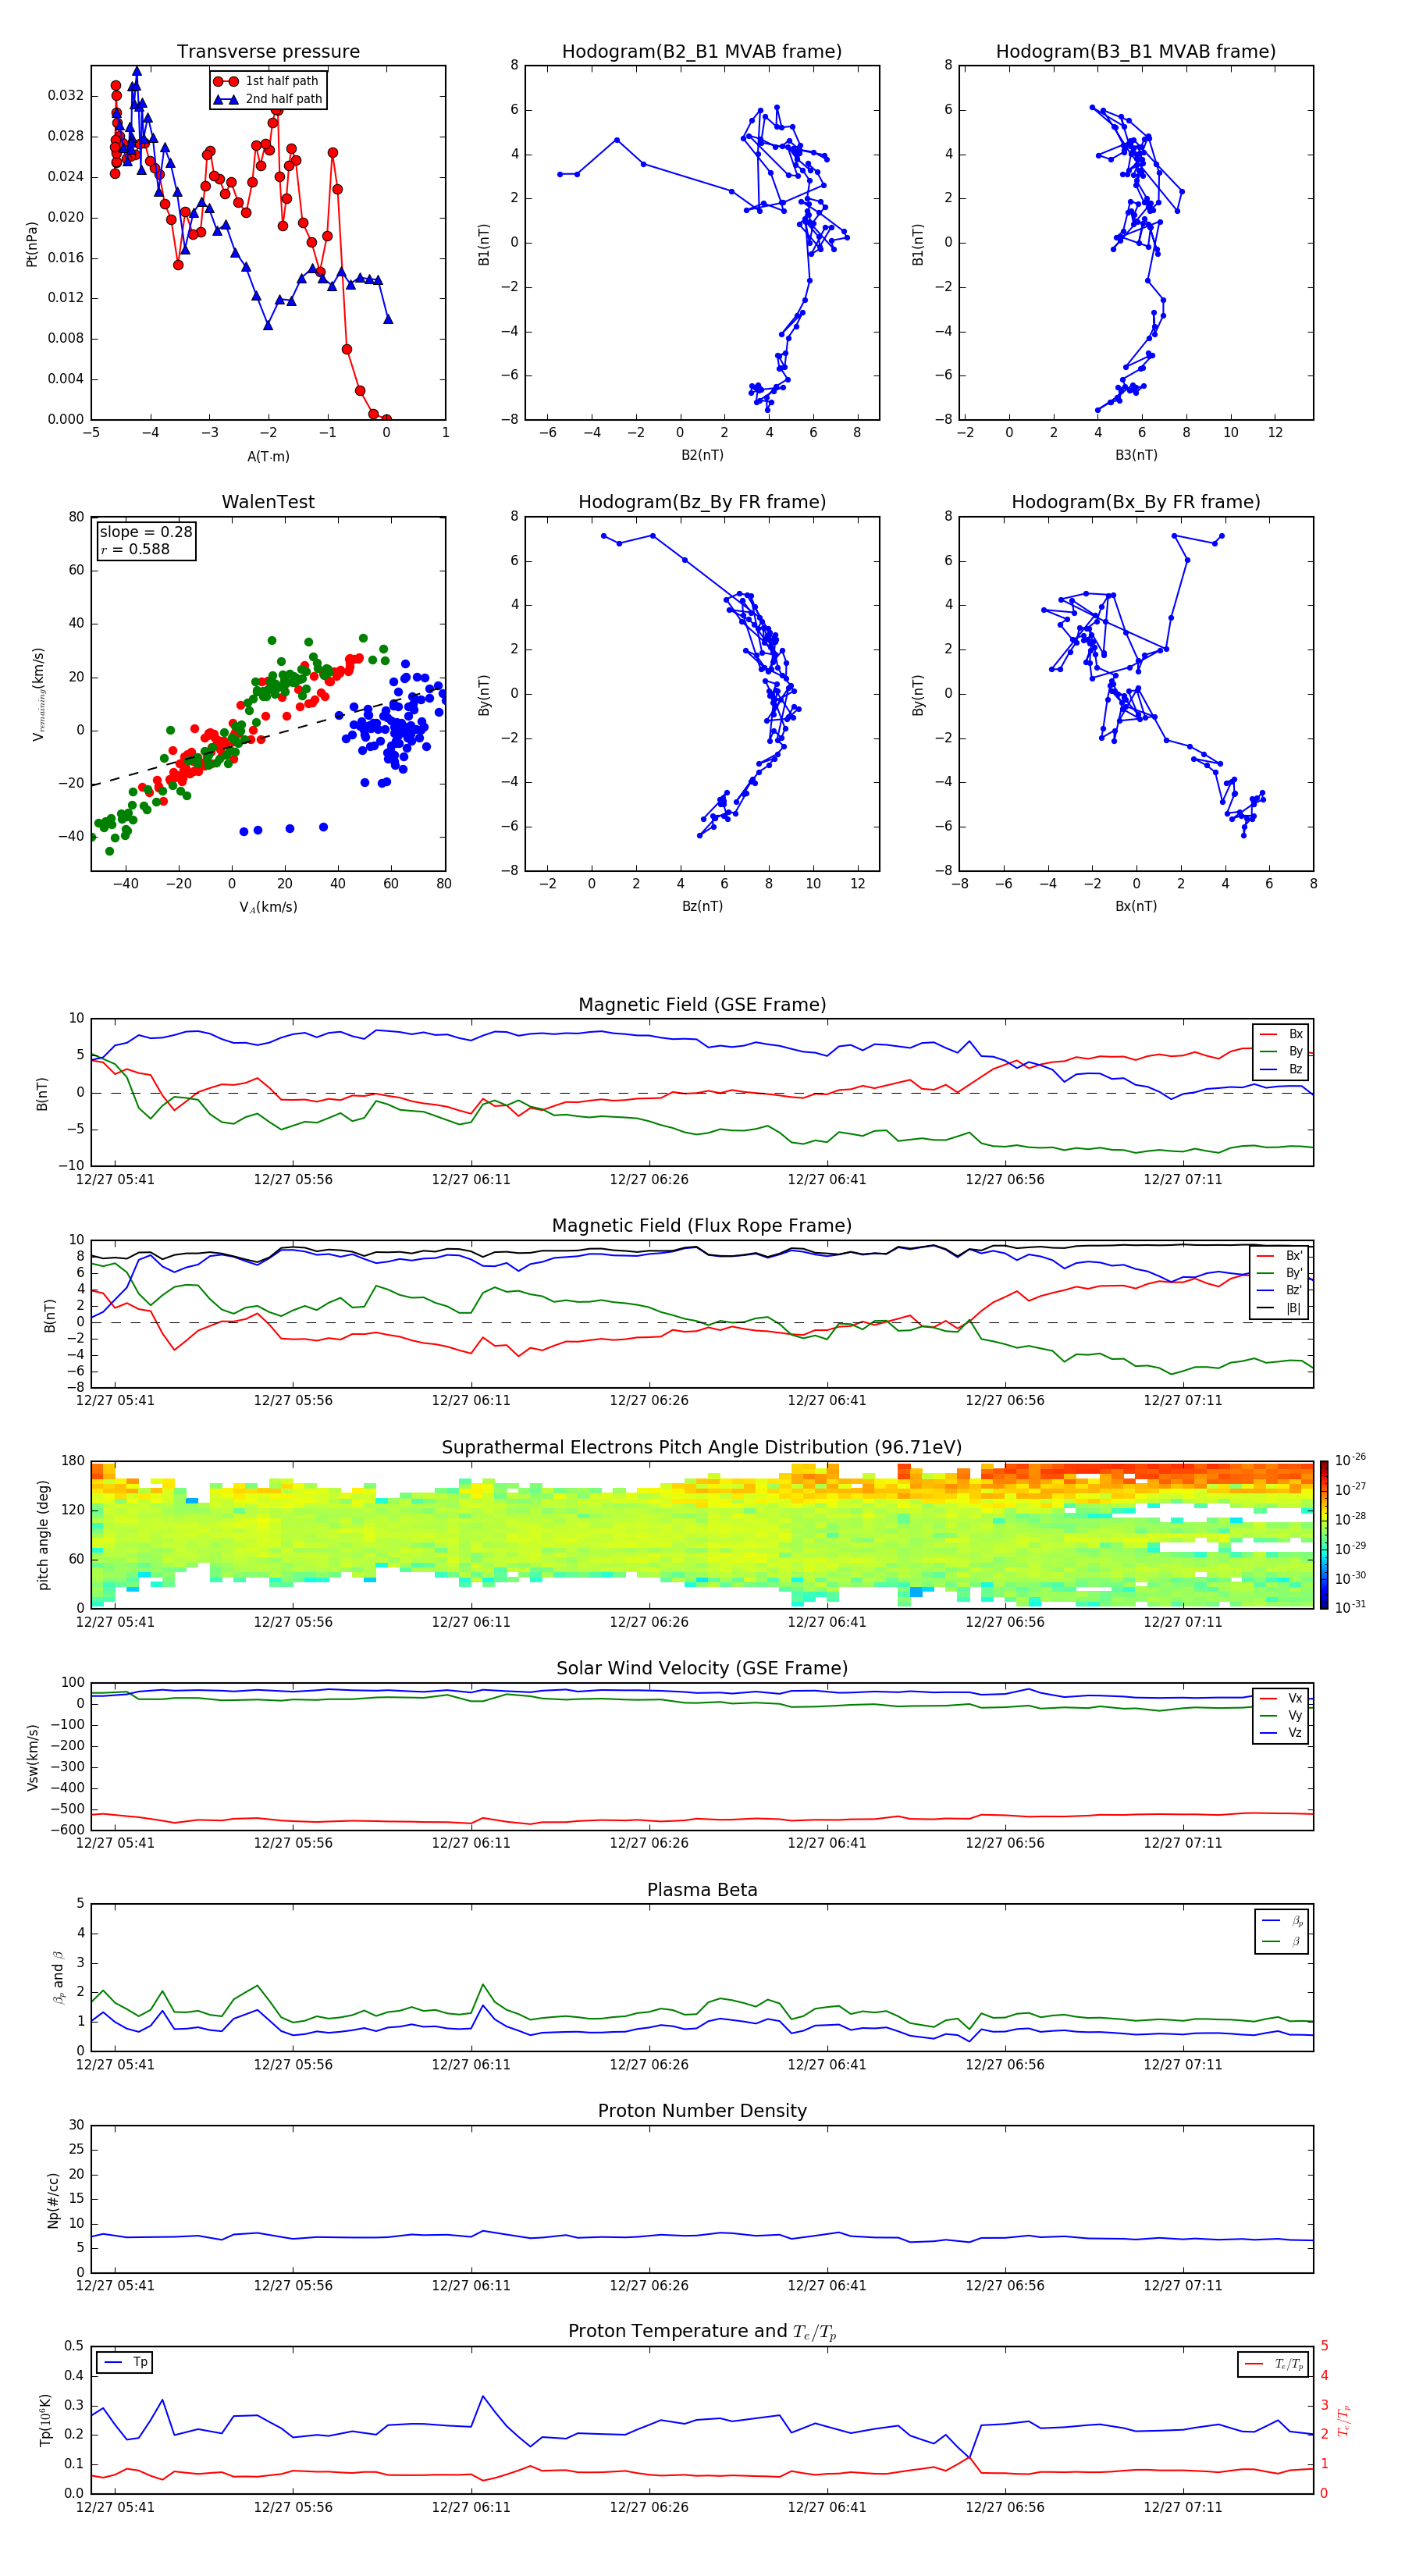Click the "Transverse pressure" plot title
The width and height of the screenshot is (1405, 2576).
268,52
